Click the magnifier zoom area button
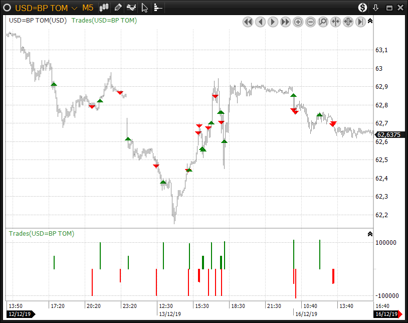Viewport: 408px width, 323px height. coord(323,22)
